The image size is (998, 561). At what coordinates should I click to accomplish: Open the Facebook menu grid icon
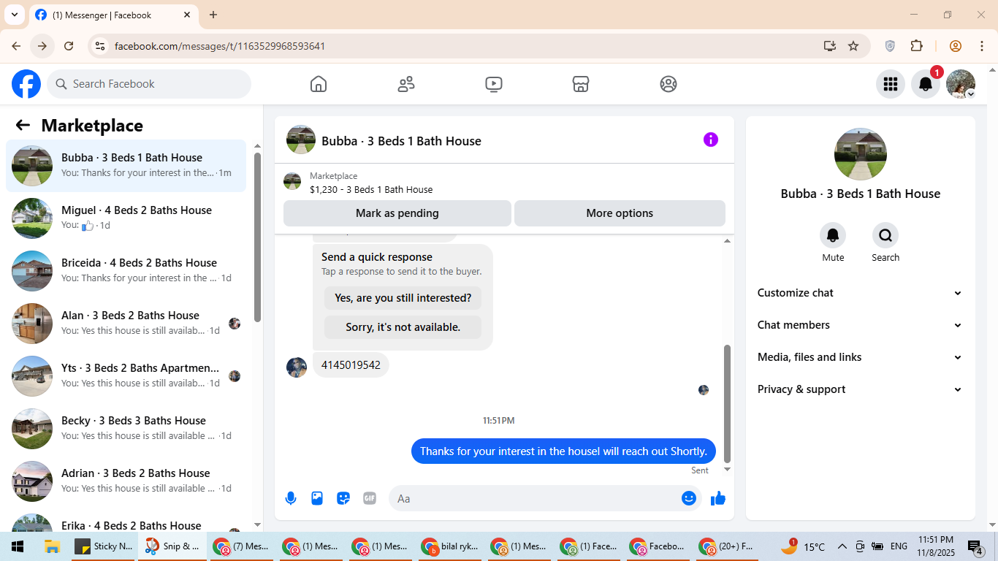(891, 84)
